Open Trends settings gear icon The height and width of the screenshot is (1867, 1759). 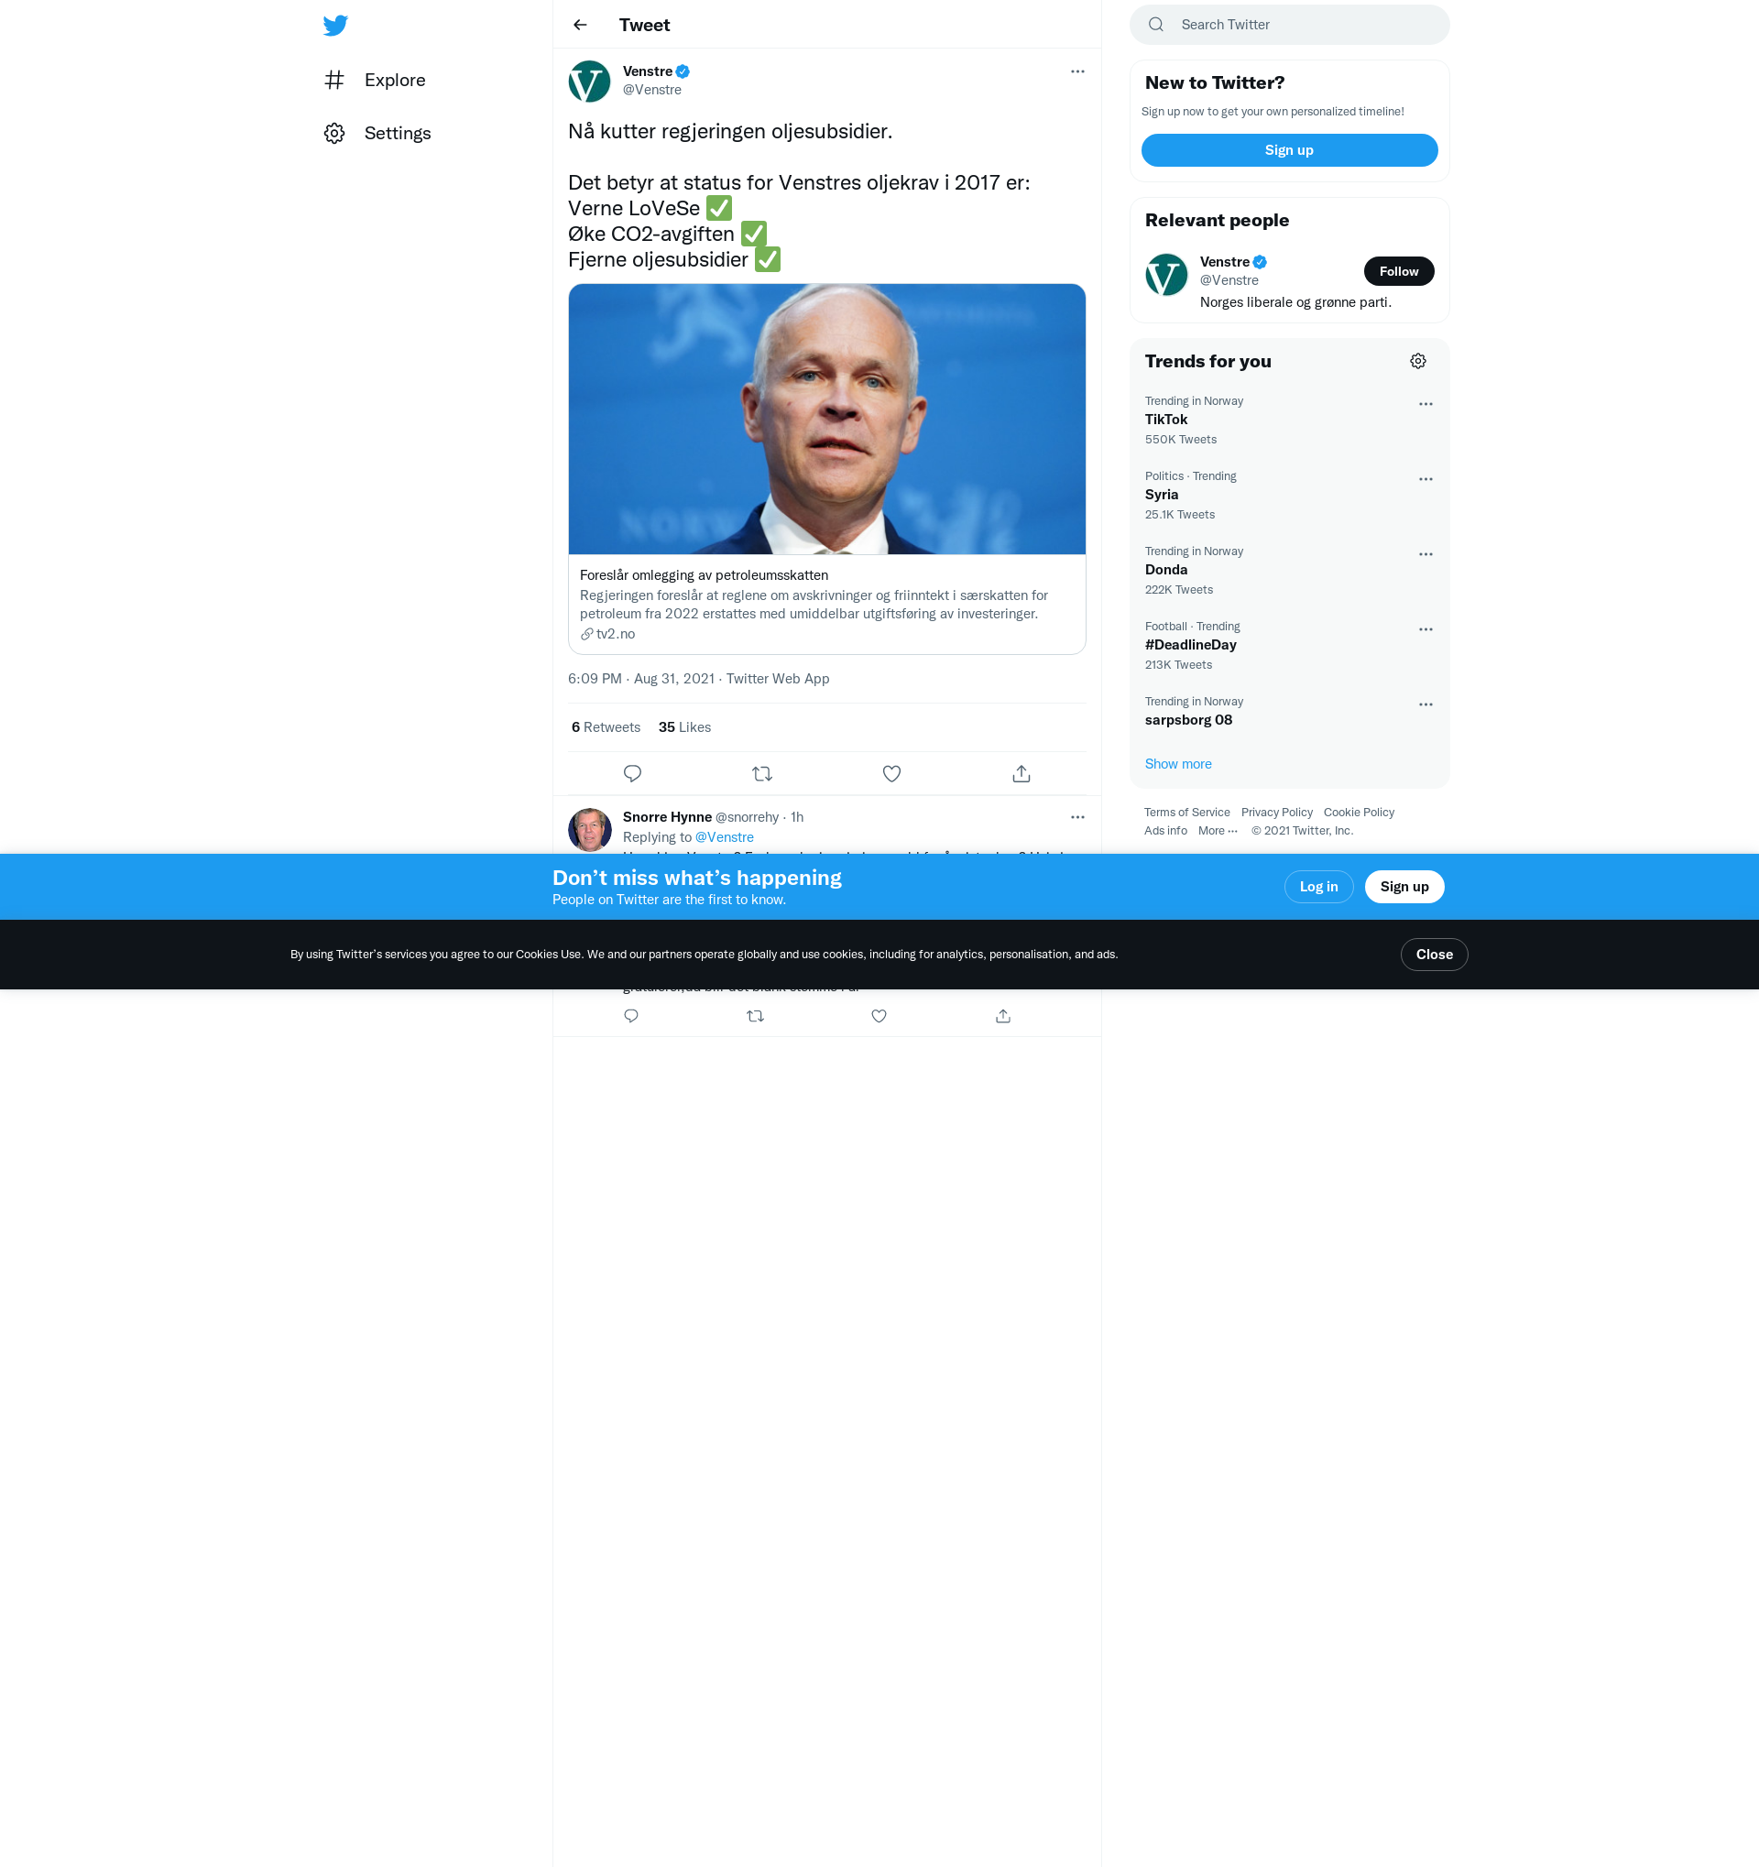pyautogui.click(x=1418, y=362)
